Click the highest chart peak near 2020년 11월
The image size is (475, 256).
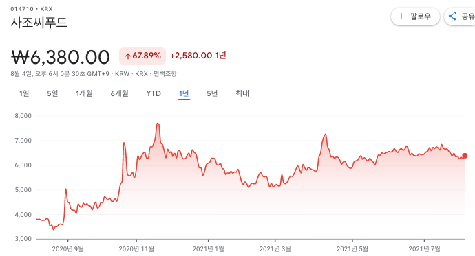pos(158,124)
